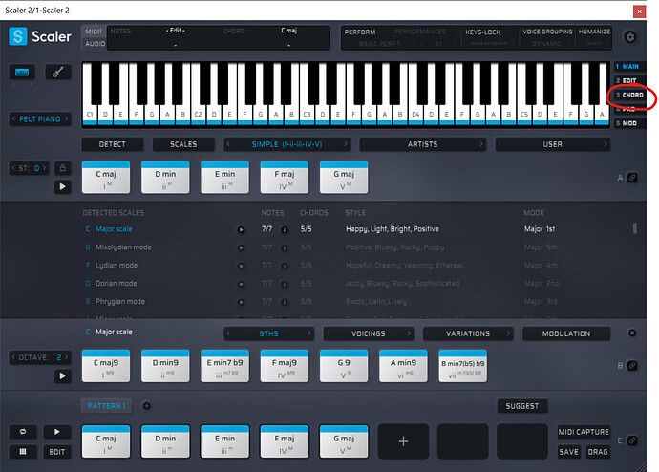Switch to the 3 CHORD page tab
Screen dimensions: 659x472
(629, 95)
